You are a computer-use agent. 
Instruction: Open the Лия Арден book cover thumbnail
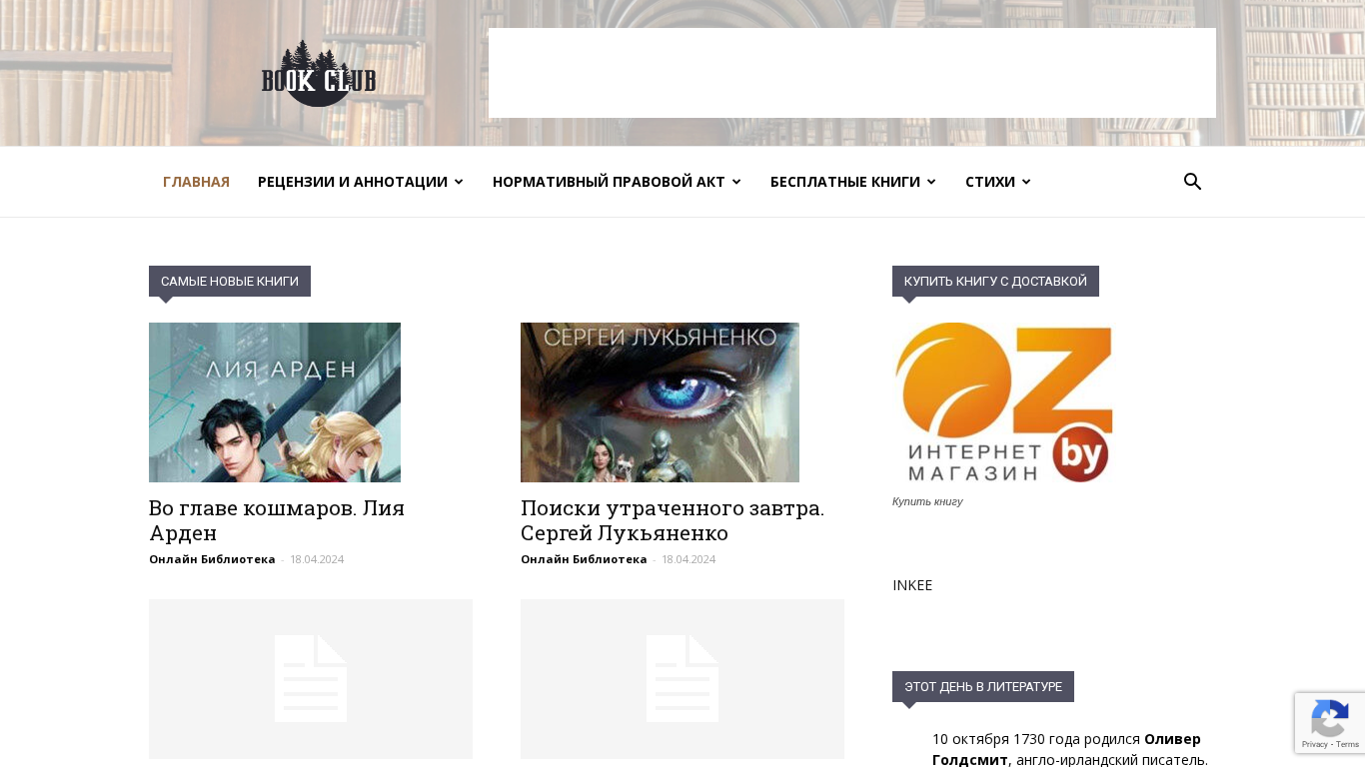tap(275, 402)
